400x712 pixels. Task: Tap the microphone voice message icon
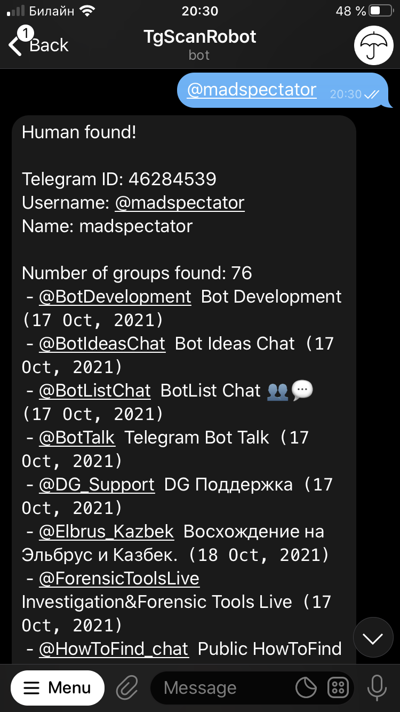tap(377, 688)
